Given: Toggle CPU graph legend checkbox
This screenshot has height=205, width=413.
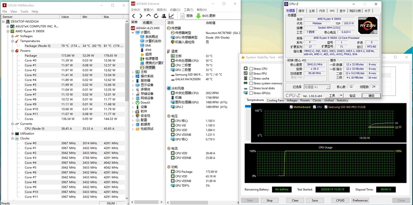Looking at the screenshot, I should click(314, 107).
